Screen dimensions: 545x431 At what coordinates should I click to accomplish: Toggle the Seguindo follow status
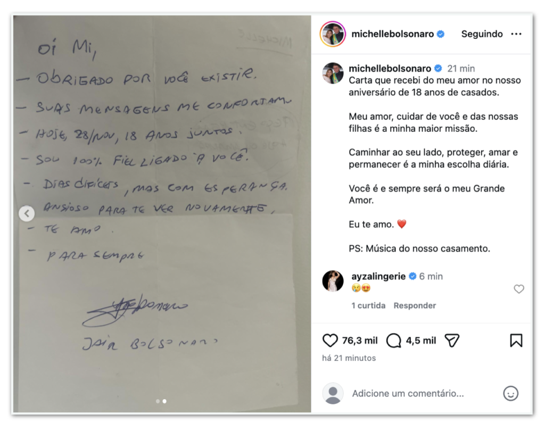[x=482, y=34]
